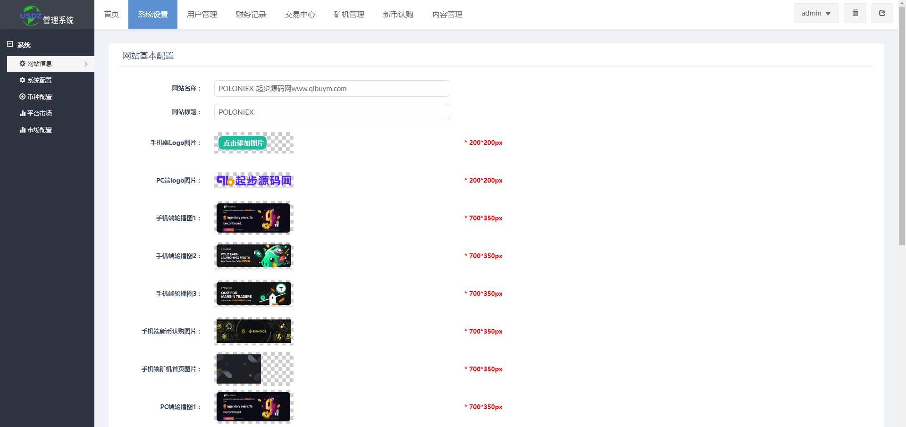This screenshot has height=427, width=906.
Task: Expand the 网站信息 chevron arrow
Action: tap(86, 64)
